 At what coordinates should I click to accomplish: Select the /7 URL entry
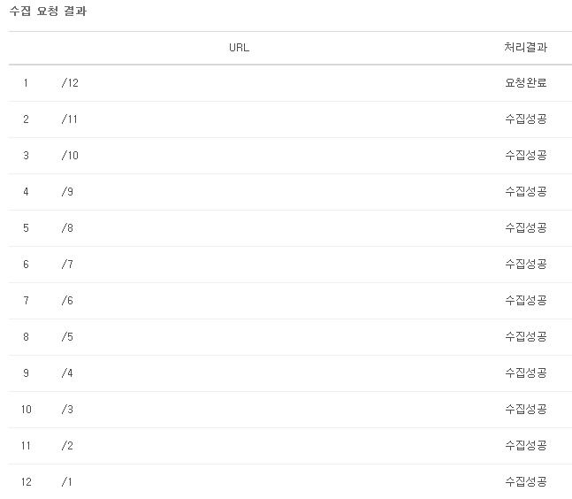pyautogui.click(x=67, y=264)
